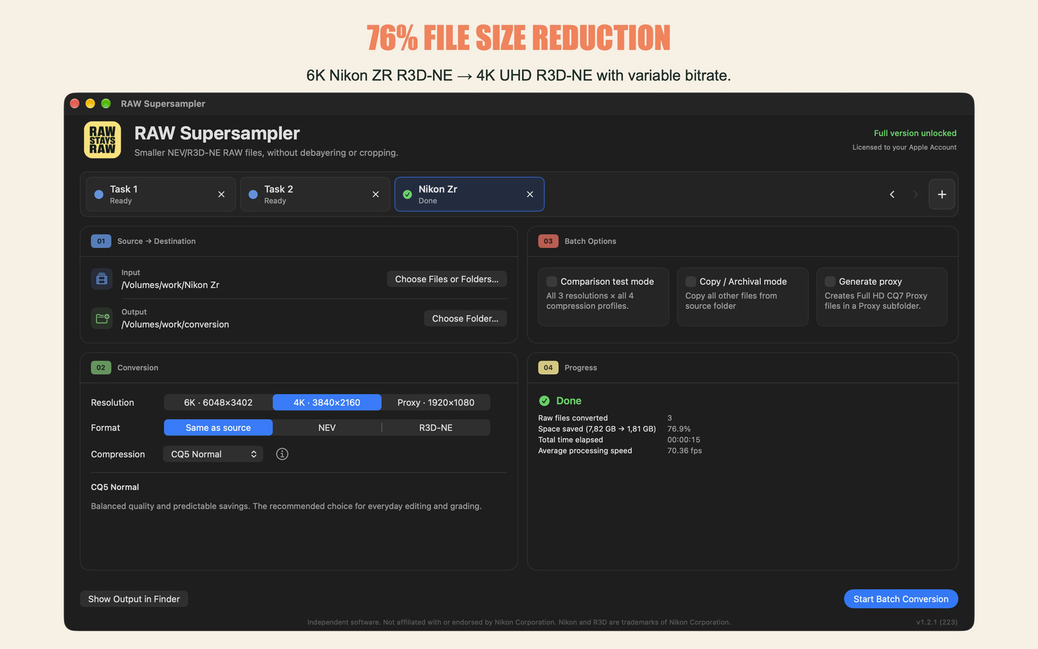1038x649 pixels.
Task: Go to previous task with left chevron
Action: coord(892,194)
